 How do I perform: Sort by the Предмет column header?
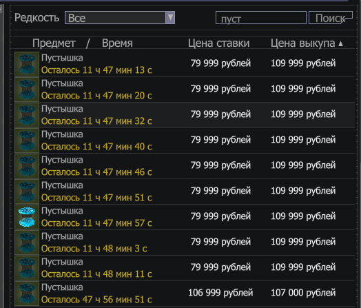(54, 43)
